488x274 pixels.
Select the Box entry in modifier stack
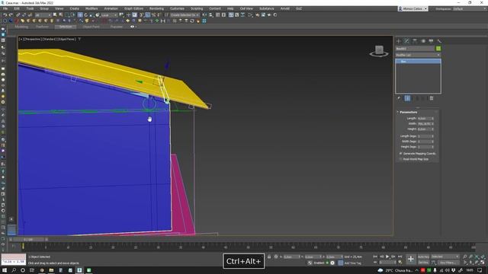click(418, 61)
